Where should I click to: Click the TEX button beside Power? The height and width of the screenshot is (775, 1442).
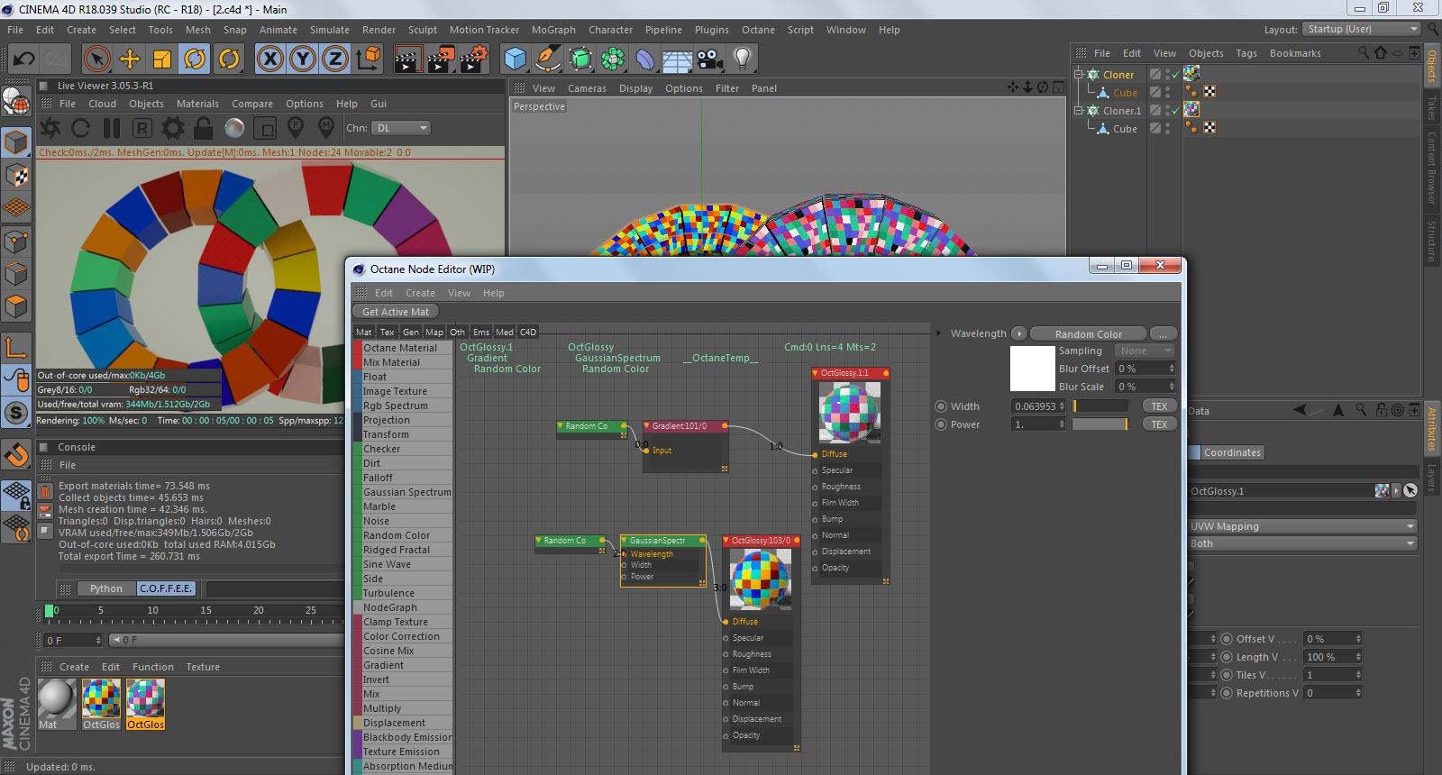click(x=1159, y=424)
